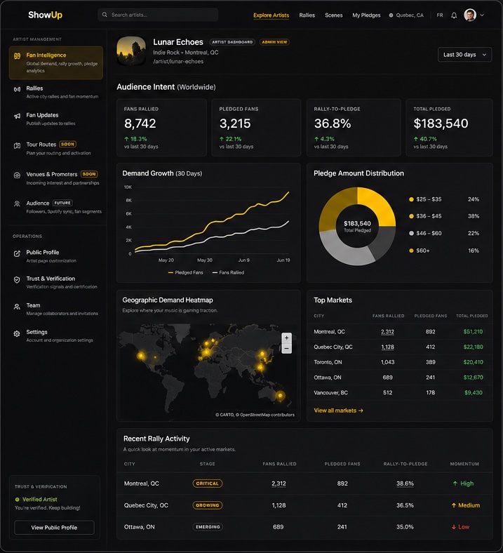The width and height of the screenshot is (503, 553).
Task: Click the ARTIST DASHBOARD badge
Action: [232, 42]
